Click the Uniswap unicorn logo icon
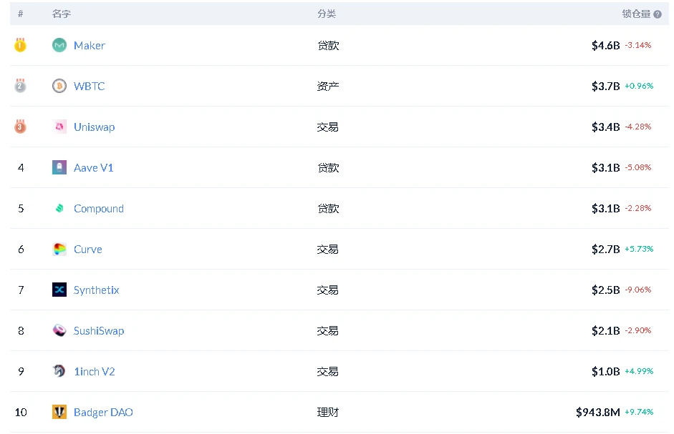 tap(59, 127)
